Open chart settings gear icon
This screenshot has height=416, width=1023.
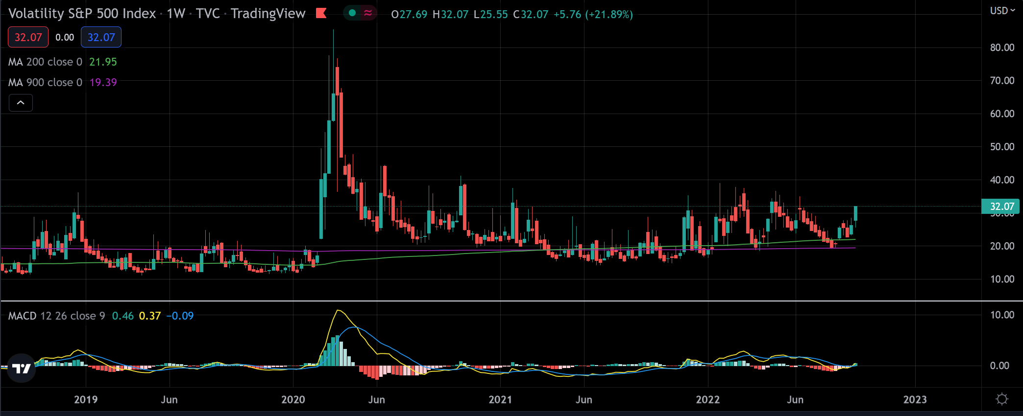click(1002, 399)
